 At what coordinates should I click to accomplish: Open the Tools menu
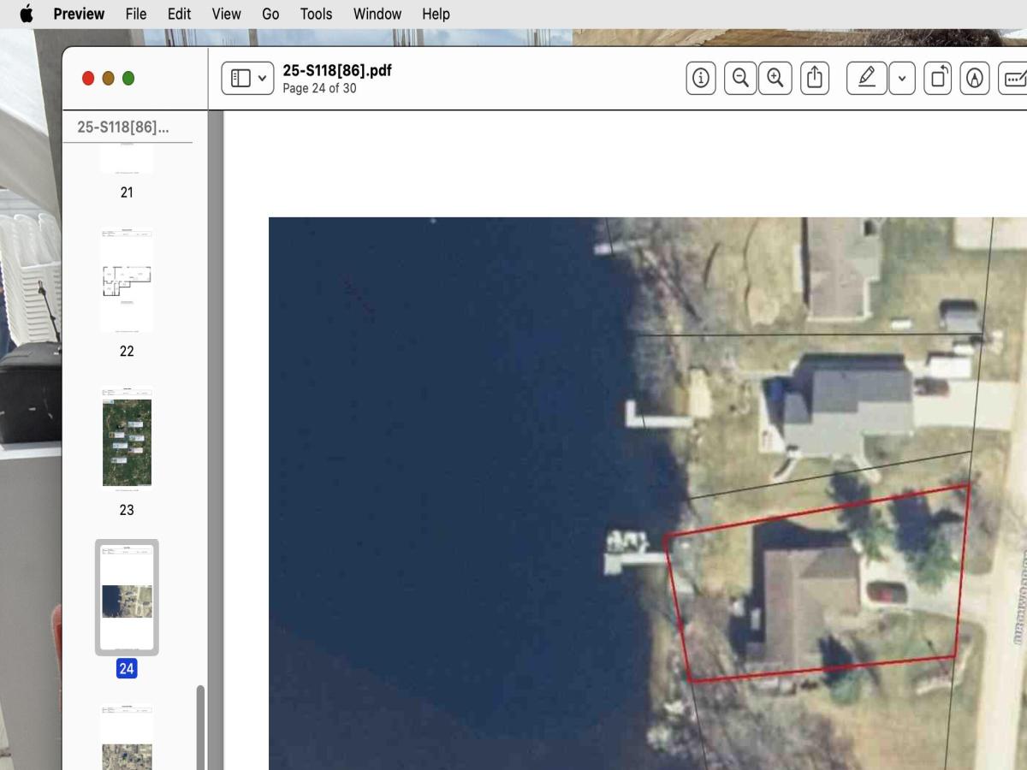[x=316, y=14]
